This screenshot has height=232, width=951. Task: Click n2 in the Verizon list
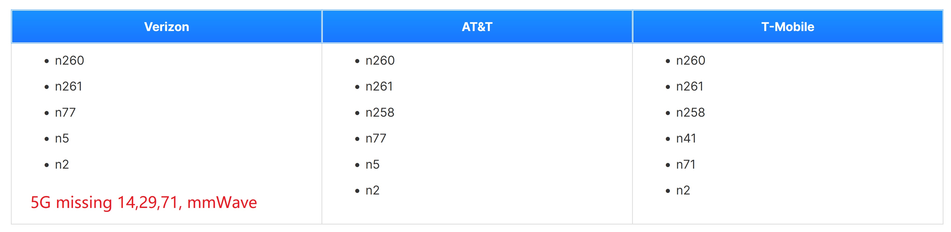[62, 164]
